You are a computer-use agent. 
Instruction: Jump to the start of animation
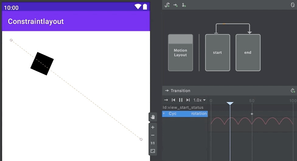pyautogui.click(x=173, y=100)
